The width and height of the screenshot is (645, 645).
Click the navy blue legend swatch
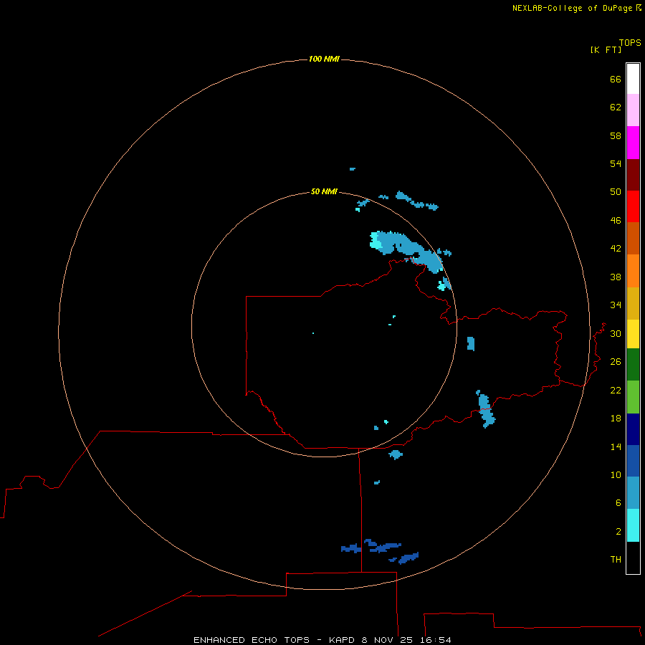633,429
